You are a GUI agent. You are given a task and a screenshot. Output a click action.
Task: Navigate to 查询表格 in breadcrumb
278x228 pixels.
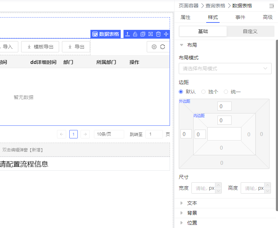[x=215, y=6]
